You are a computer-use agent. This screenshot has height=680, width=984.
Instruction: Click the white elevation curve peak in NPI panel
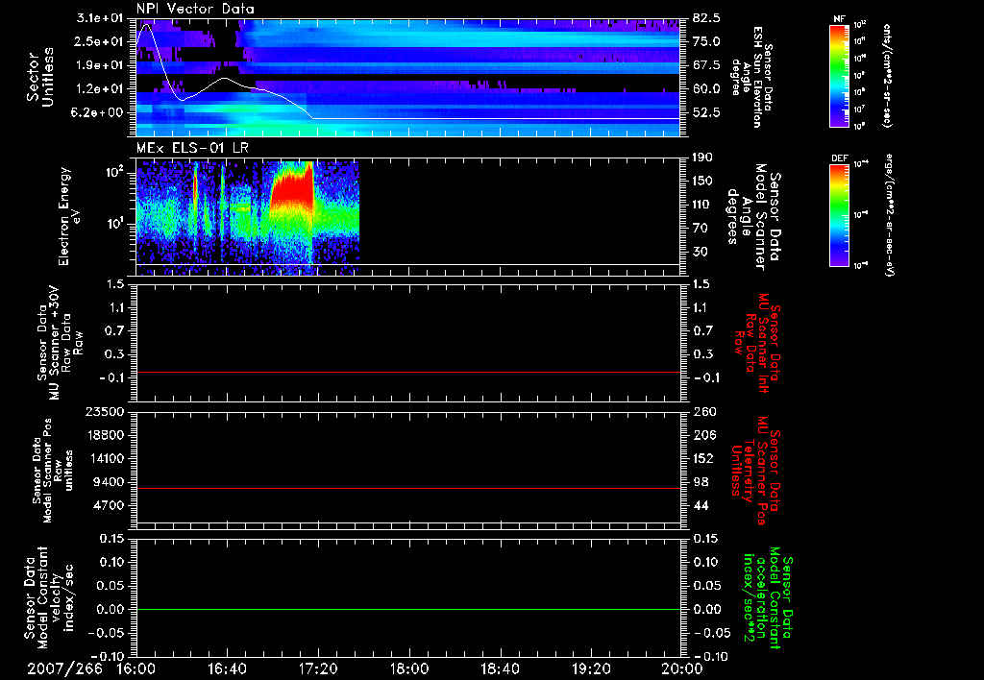click(147, 25)
